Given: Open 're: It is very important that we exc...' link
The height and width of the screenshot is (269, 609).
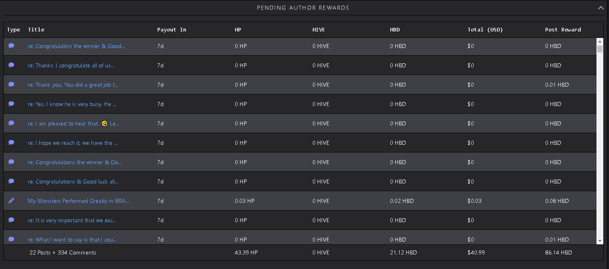Looking at the screenshot, I should click(x=72, y=220).
